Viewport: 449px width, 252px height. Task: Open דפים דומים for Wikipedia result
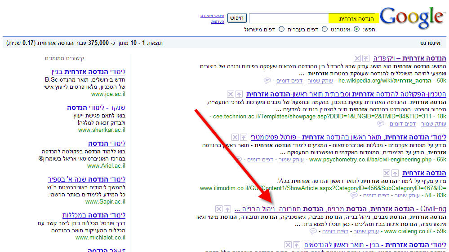tap(289, 81)
